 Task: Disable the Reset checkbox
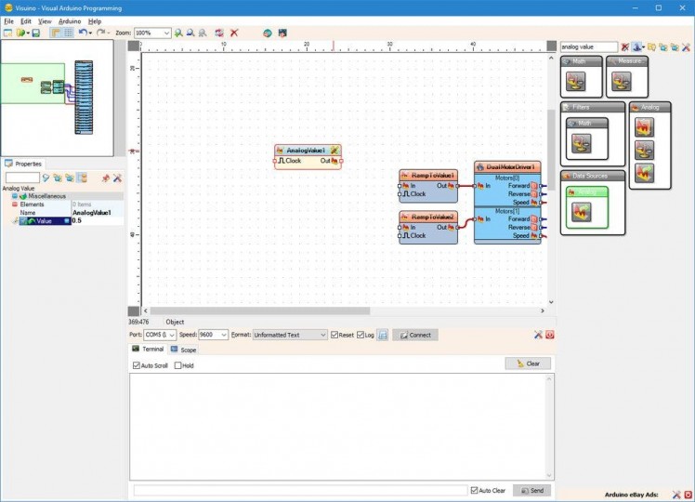pyautogui.click(x=335, y=335)
